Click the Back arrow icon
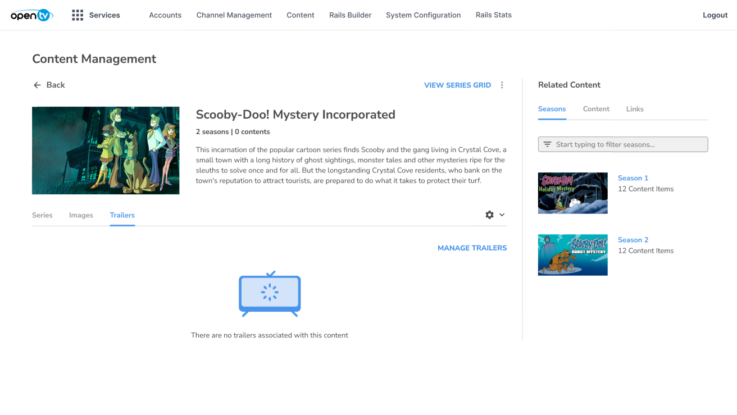The image size is (737, 415). click(37, 85)
